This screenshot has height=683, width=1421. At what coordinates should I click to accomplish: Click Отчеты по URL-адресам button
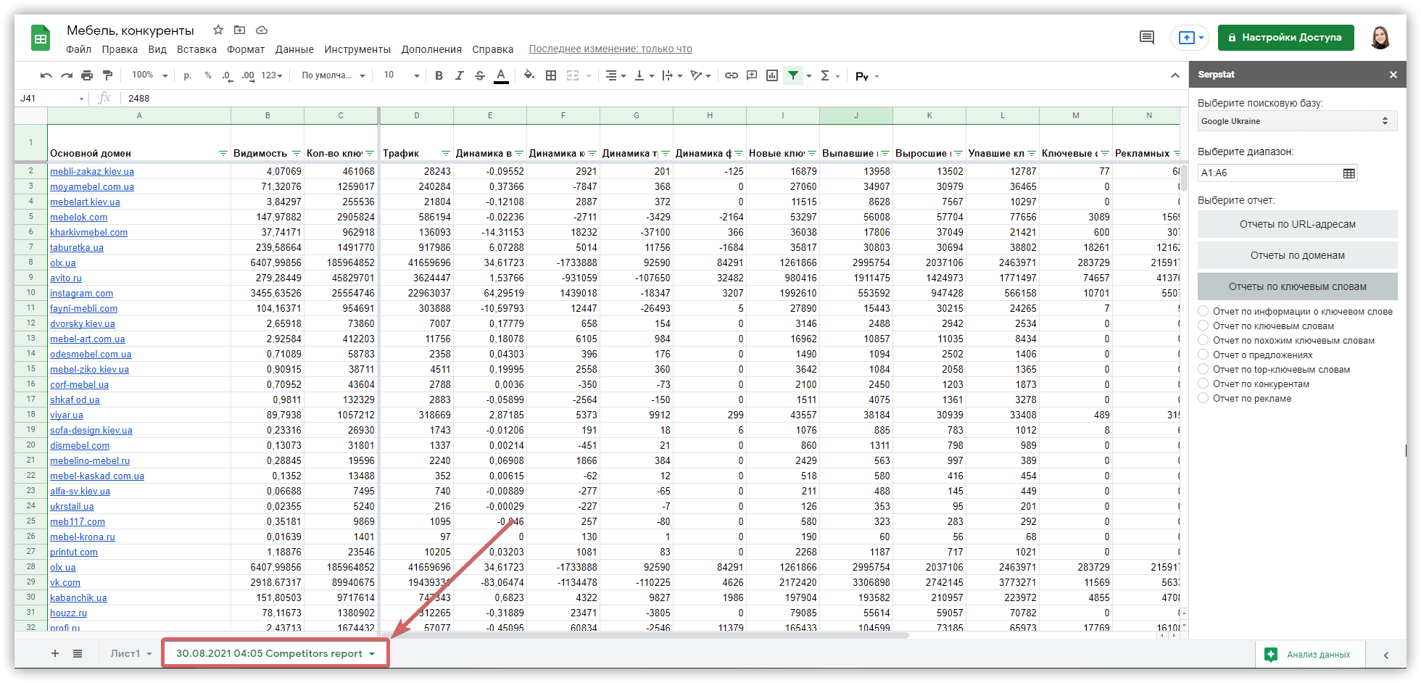pos(1297,224)
